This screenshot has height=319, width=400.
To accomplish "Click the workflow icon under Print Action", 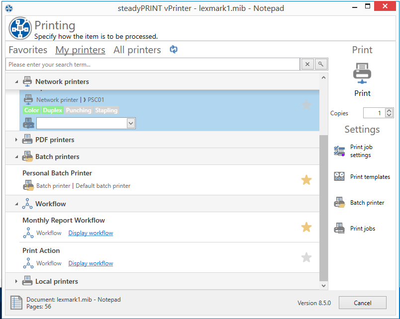I will [x=28, y=263].
